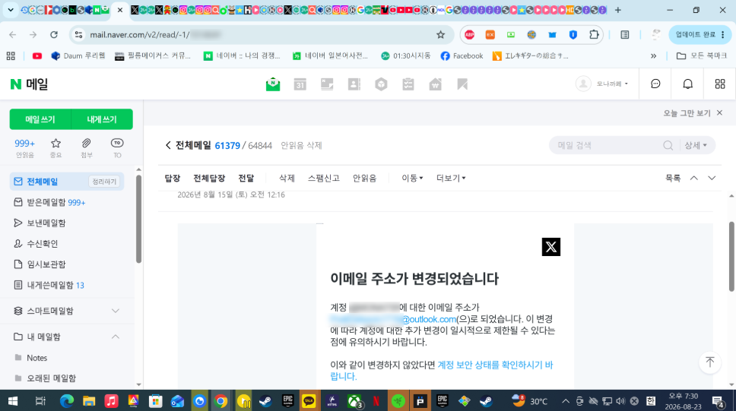Open Netflix from the taskbar
The height and width of the screenshot is (411, 736).
(376, 401)
